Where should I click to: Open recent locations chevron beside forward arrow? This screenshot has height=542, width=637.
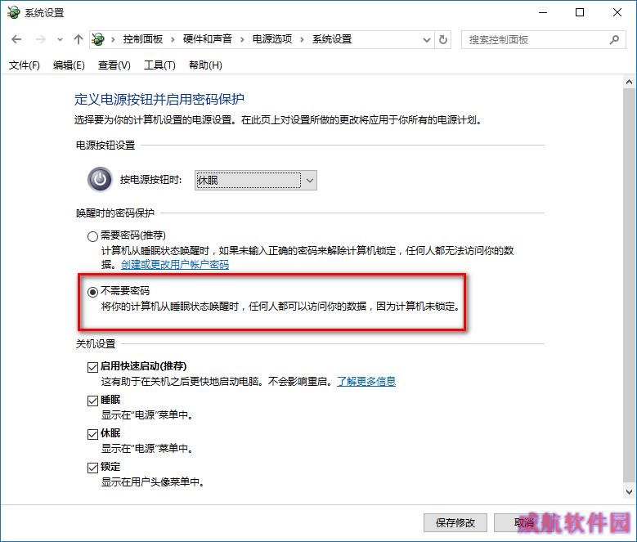coord(60,39)
